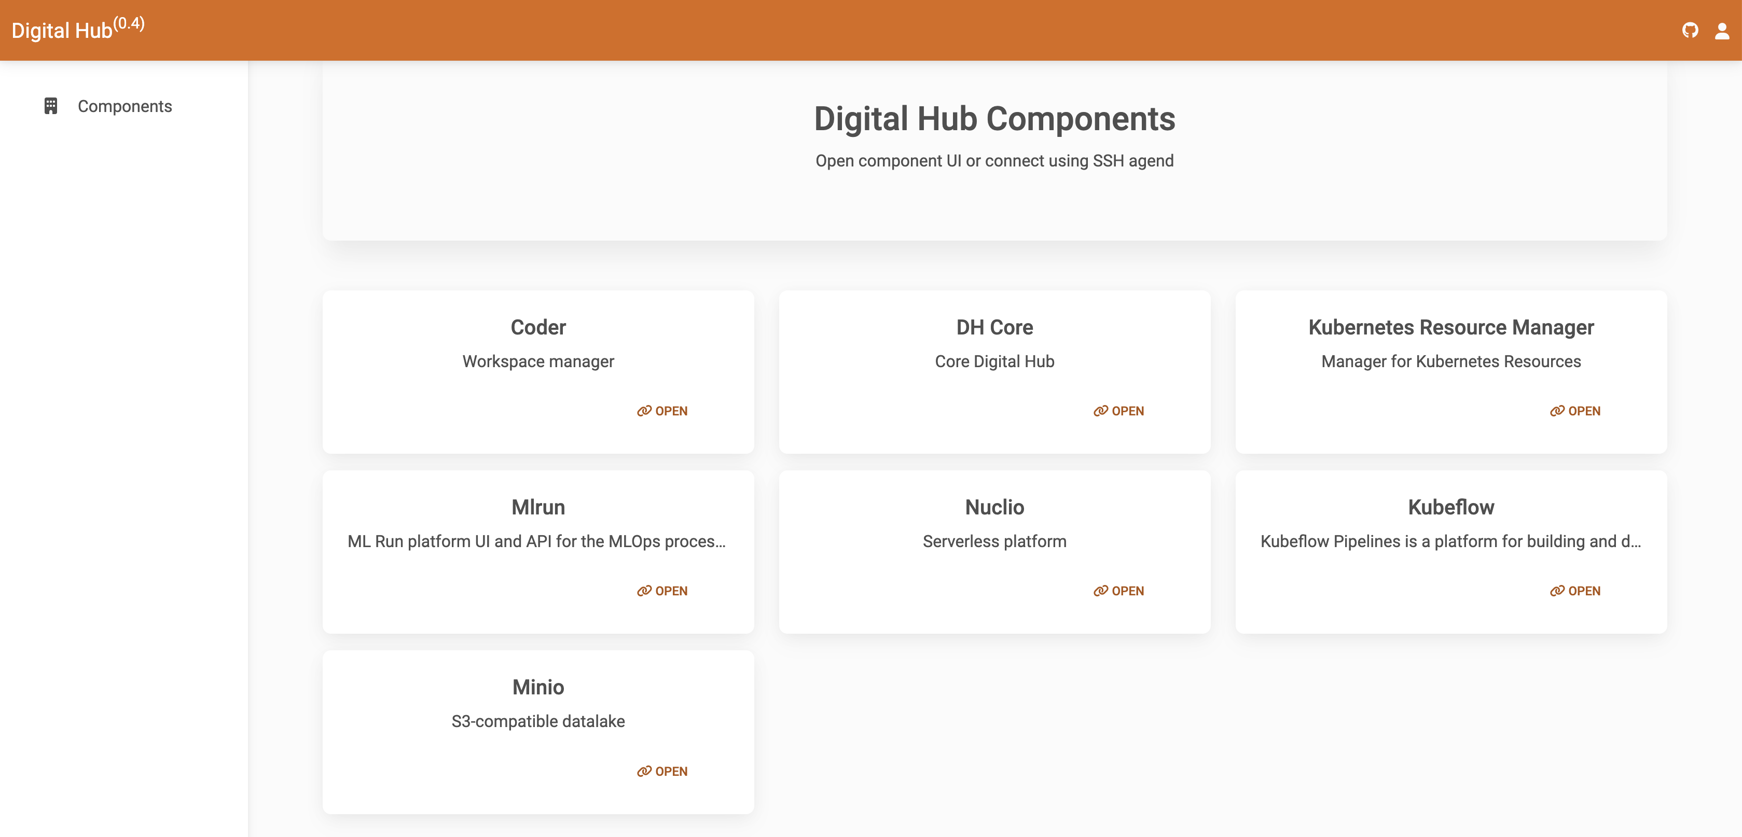Click the Digital Hub Components heading
Image resolution: width=1742 pixels, height=837 pixels.
click(994, 119)
